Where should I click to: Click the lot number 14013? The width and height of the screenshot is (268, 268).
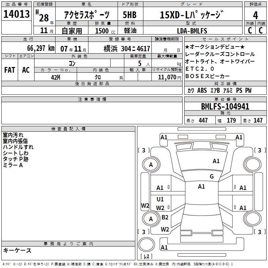(16, 14)
